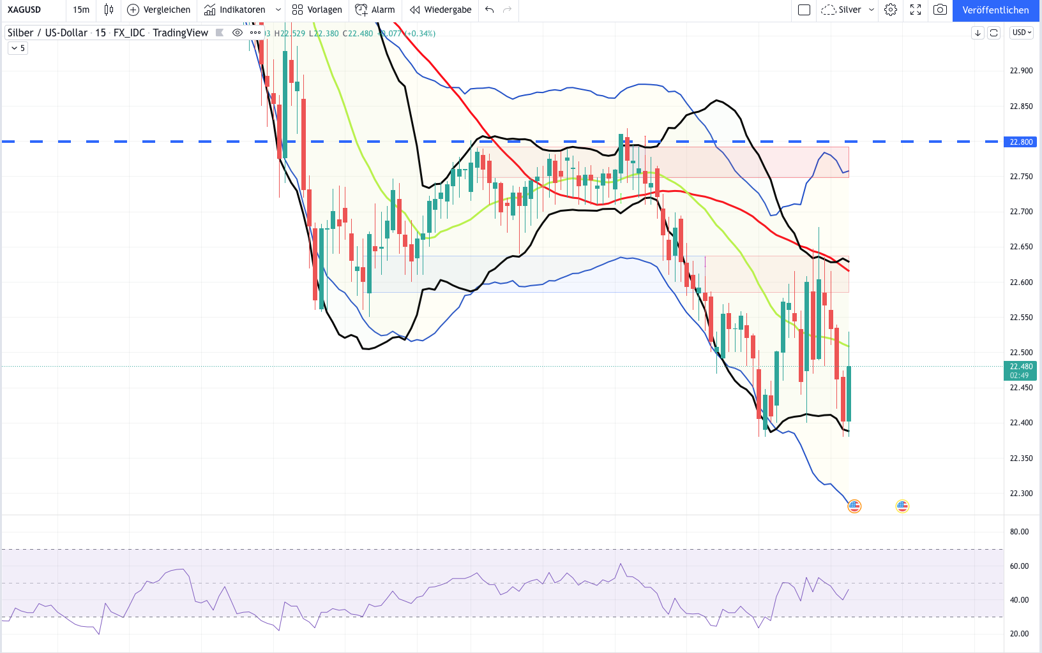This screenshot has width=1042, height=653.
Task: Open chart settings gear icon
Action: [891, 10]
